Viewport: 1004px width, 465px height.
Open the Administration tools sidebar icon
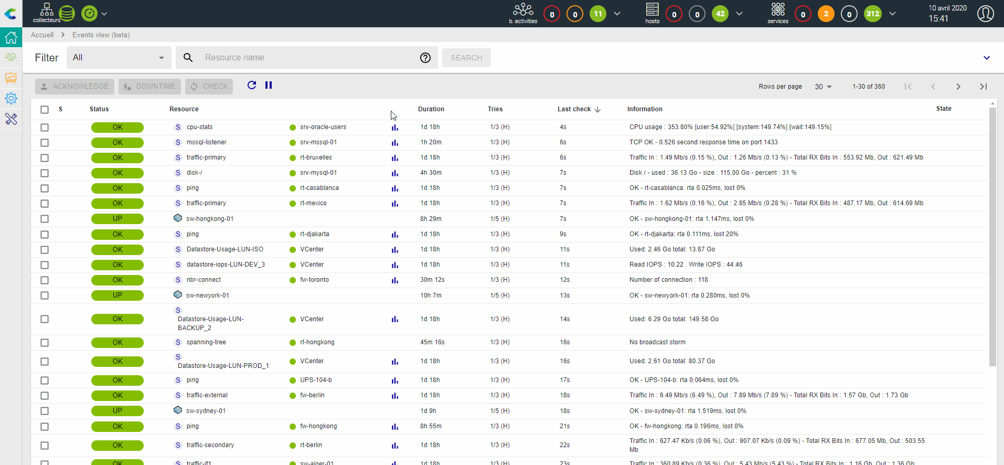(x=11, y=119)
